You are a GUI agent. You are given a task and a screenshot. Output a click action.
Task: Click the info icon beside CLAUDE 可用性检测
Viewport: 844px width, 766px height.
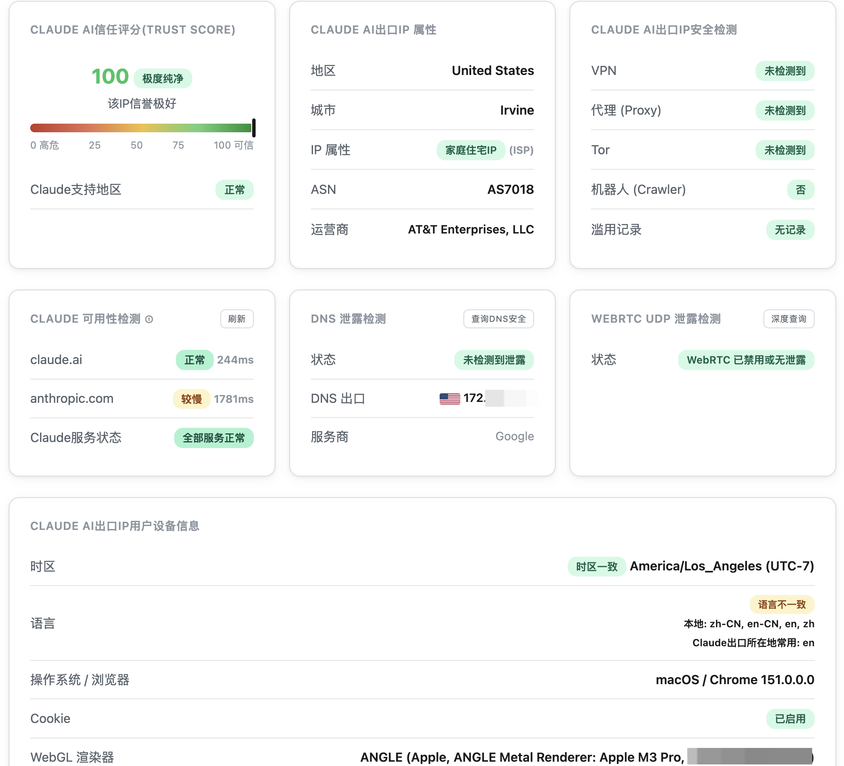coord(149,319)
